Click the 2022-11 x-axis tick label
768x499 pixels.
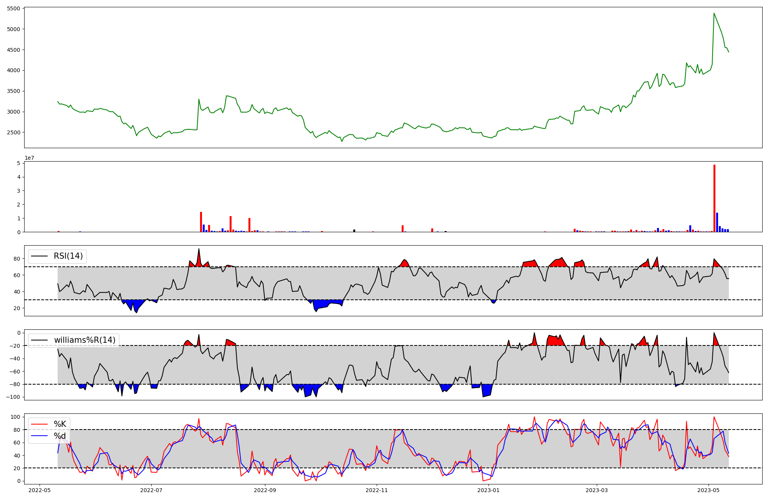pos(377,490)
